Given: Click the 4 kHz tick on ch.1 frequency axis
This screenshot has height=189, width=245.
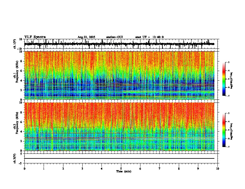Looking at the screenshot, I should [x=22, y=81].
